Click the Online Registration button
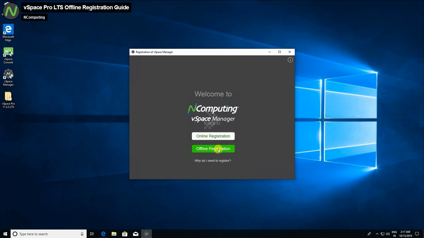The image size is (424, 238). click(213, 136)
